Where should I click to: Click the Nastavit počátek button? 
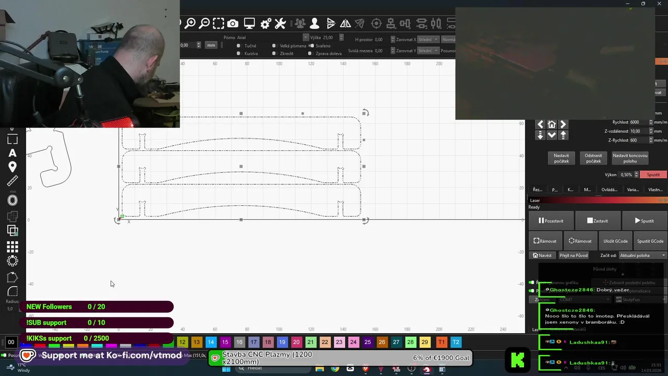pyautogui.click(x=562, y=158)
